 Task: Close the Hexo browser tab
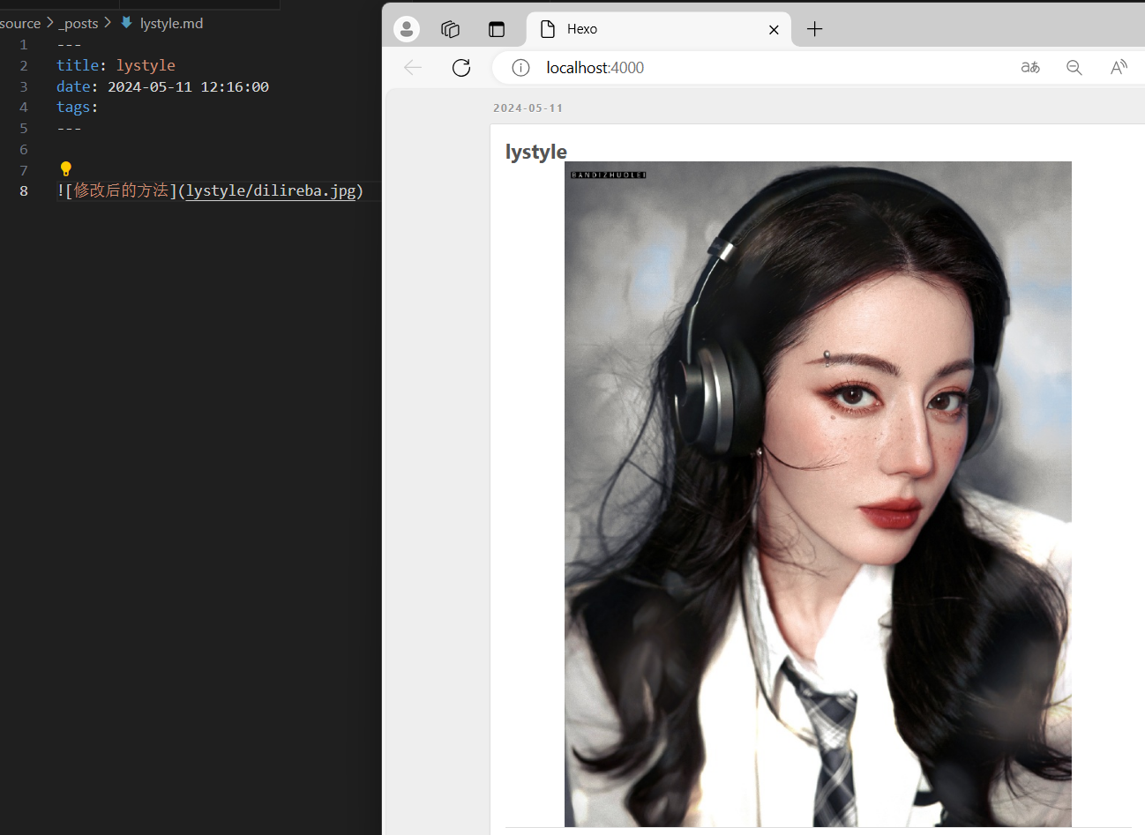pyautogui.click(x=774, y=30)
